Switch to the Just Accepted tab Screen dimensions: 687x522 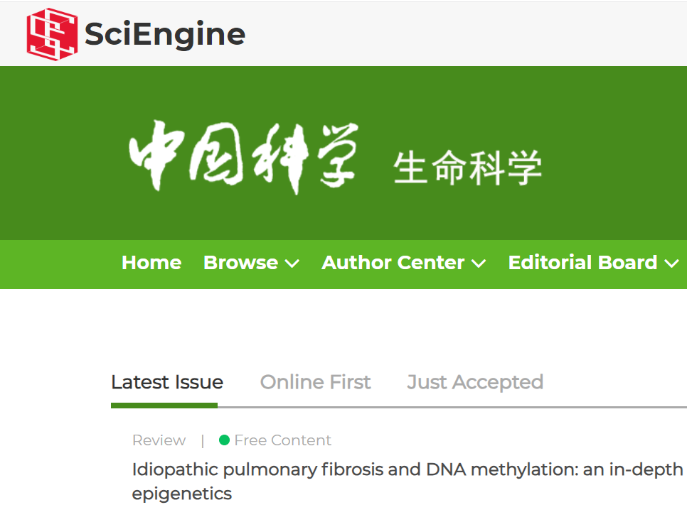coord(474,382)
